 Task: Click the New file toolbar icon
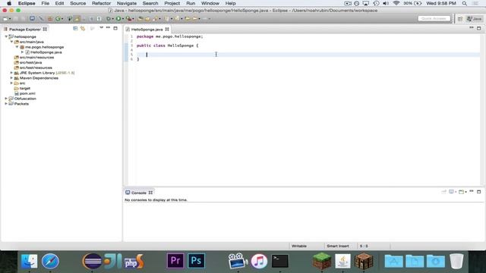5,19
